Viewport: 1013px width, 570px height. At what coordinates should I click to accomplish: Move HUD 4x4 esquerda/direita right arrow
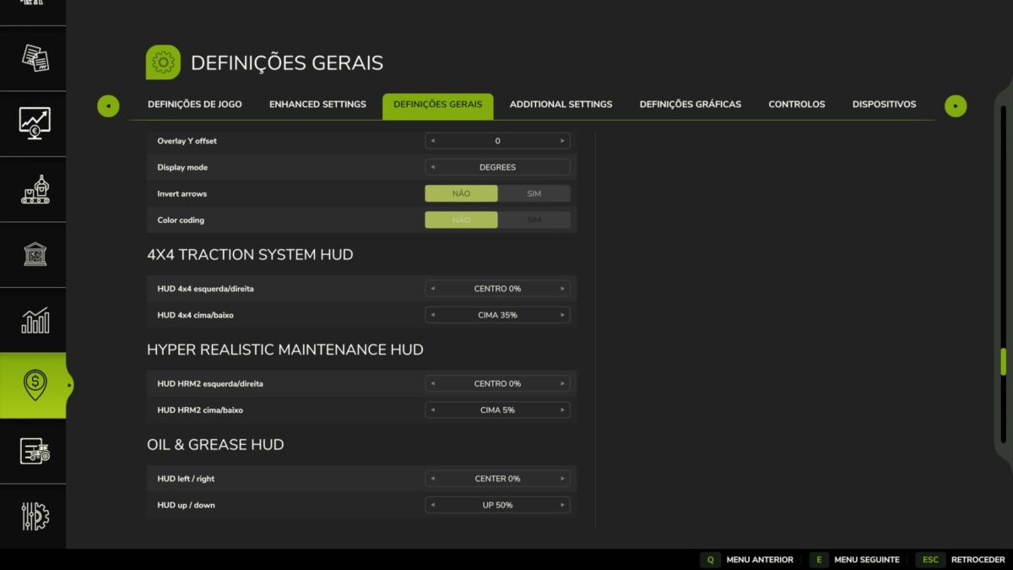[562, 289]
